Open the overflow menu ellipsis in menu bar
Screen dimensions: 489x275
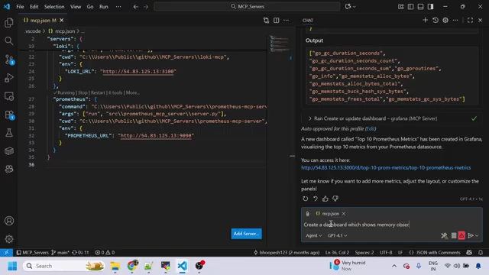118,7
